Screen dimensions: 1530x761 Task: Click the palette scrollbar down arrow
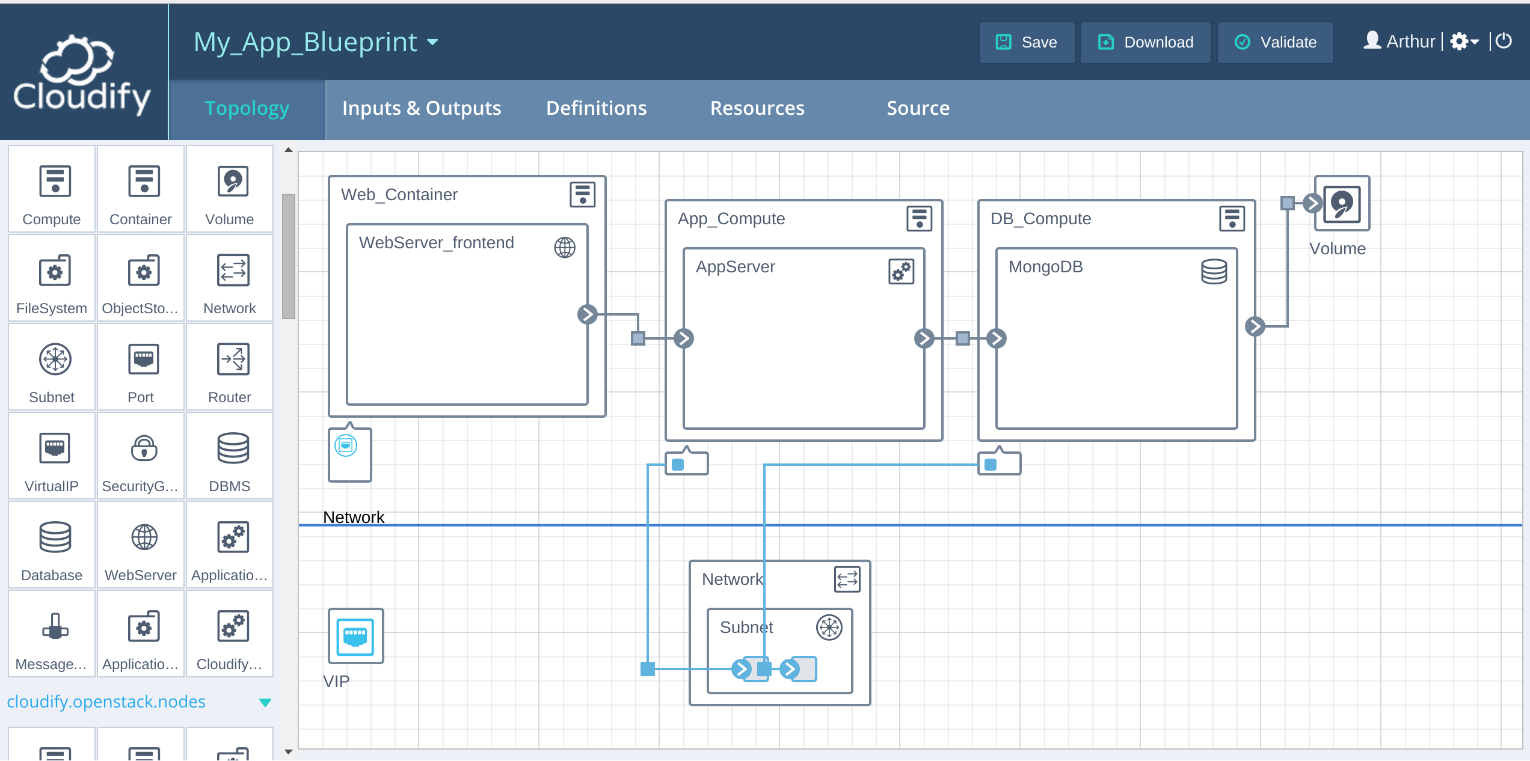[x=289, y=751]
